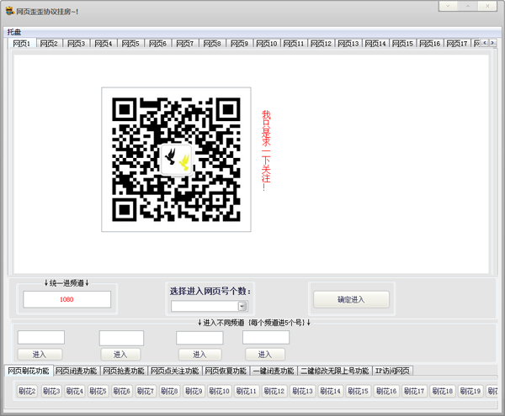This screenshot has width=505, height=416.
Task: Click the 刷花14 button
Action: [330, 391]
